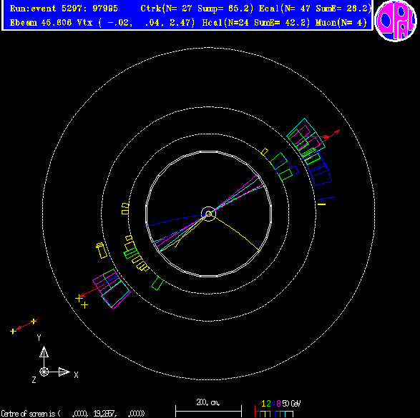
Task: Click the 200 cm scale bar
Action: 208,409
